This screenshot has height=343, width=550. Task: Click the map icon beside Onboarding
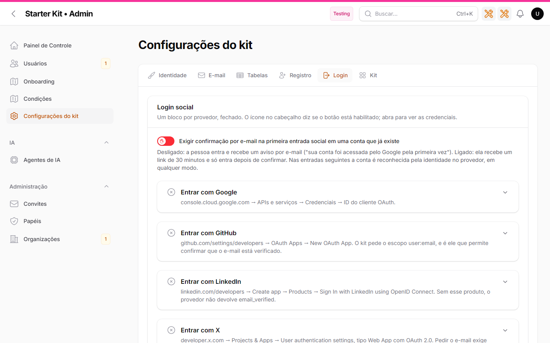[x=14, y=82]
